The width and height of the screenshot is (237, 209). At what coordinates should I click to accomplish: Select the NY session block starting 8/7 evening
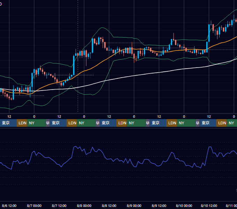tap(86, 123)
